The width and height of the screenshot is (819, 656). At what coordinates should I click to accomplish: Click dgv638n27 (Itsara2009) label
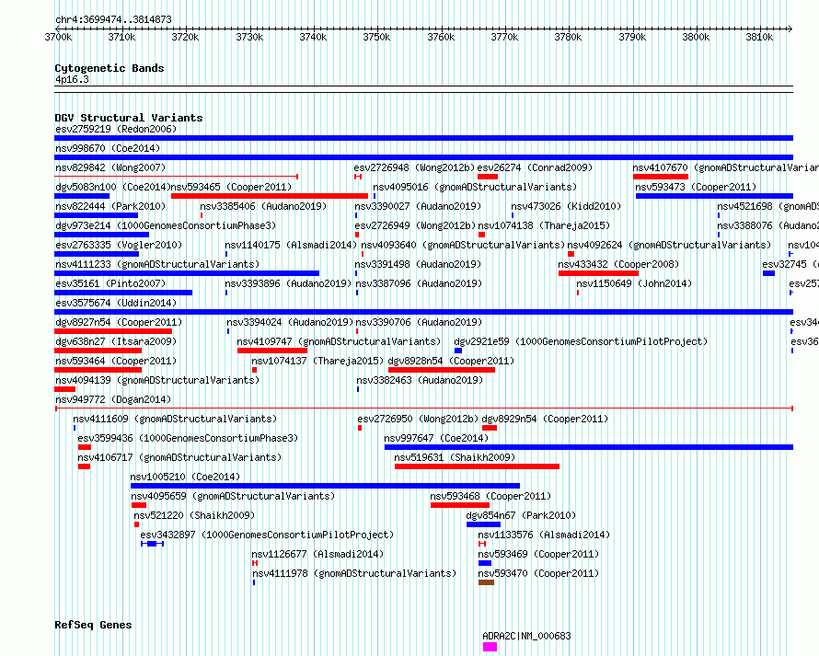[116, 341]
